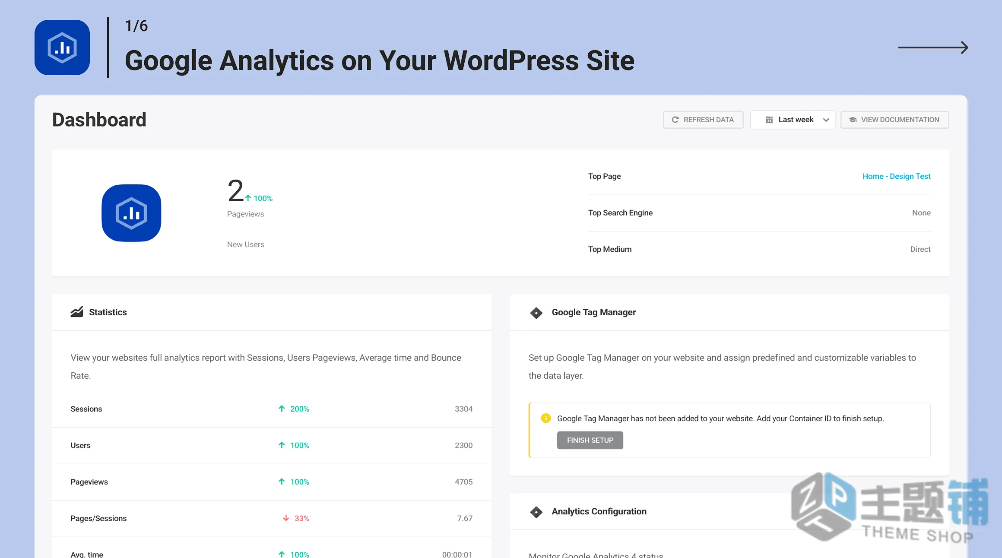Click the Sessions row label
1002x558 pixels.
(86, 409)
